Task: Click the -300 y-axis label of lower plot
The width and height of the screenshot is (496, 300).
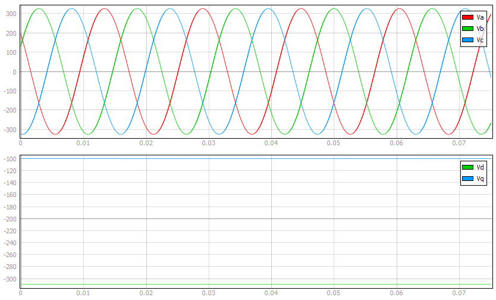Action: click(10, 279)
